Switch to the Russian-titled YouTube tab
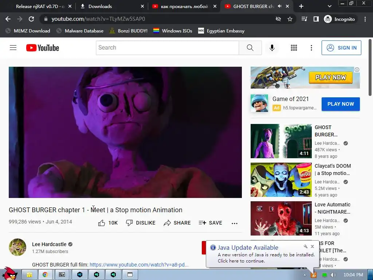Screen dimensions: 373x280 (x=184, y=7)
